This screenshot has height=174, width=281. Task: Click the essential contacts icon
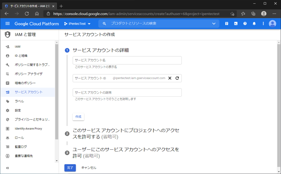click(x=7, y=156)
